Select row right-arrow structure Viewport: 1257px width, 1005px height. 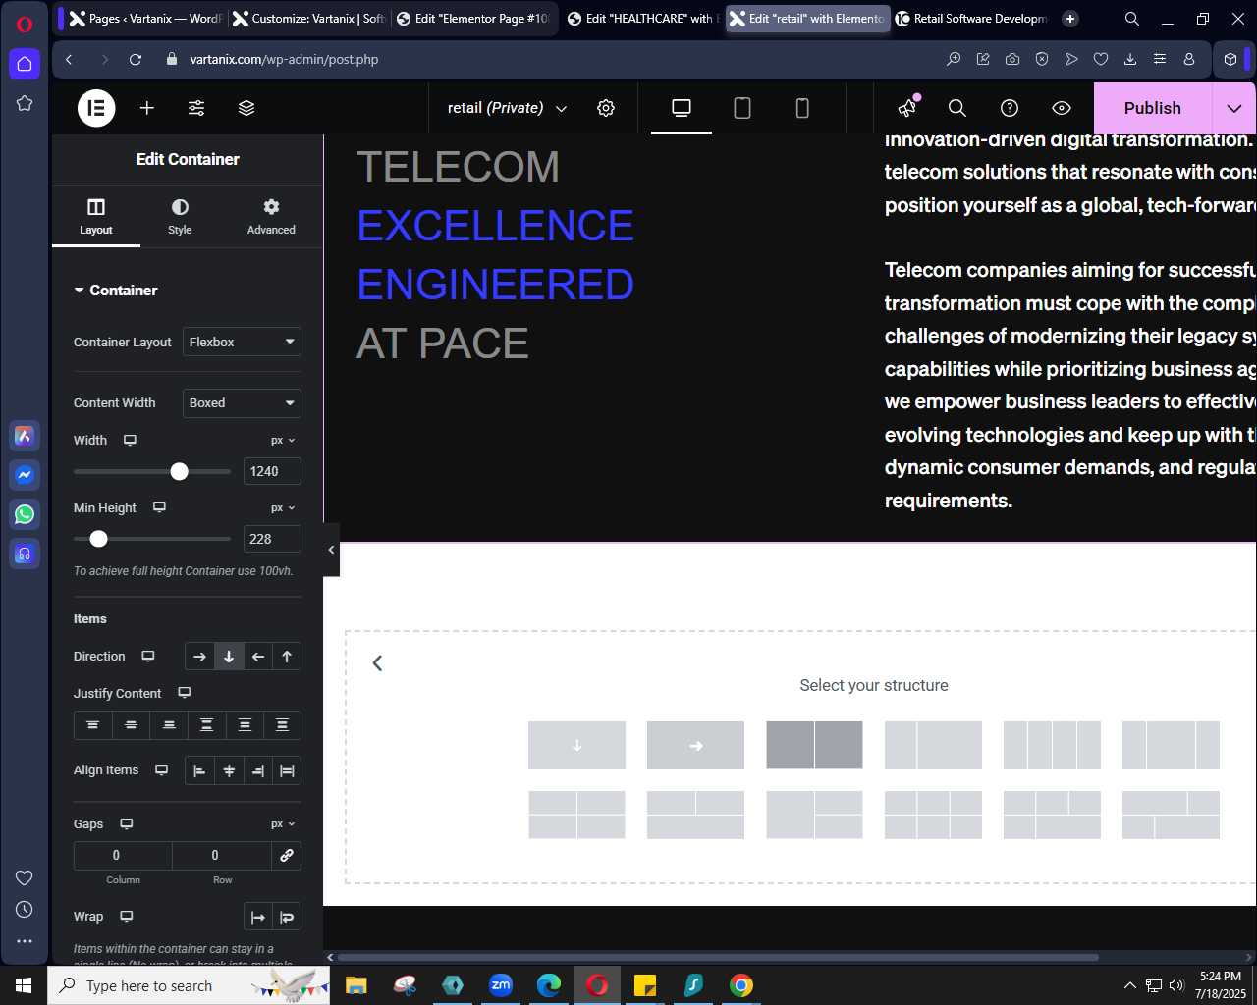tap(695, 745)
